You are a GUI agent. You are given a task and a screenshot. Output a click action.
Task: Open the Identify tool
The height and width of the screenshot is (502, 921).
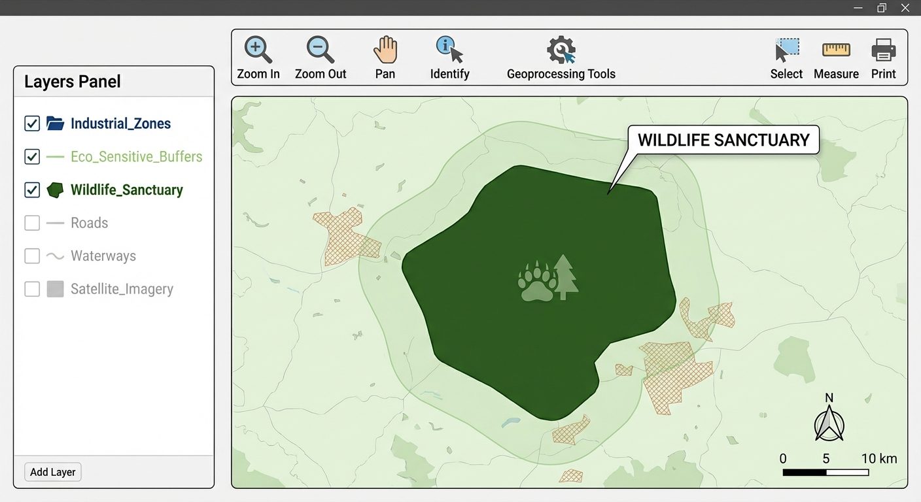(449, 57)
